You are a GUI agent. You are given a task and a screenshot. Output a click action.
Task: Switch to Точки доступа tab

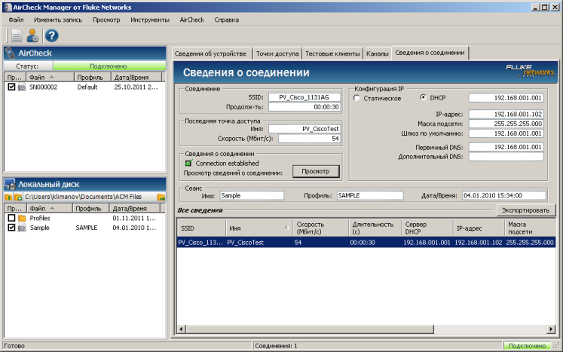coord(277,54)
